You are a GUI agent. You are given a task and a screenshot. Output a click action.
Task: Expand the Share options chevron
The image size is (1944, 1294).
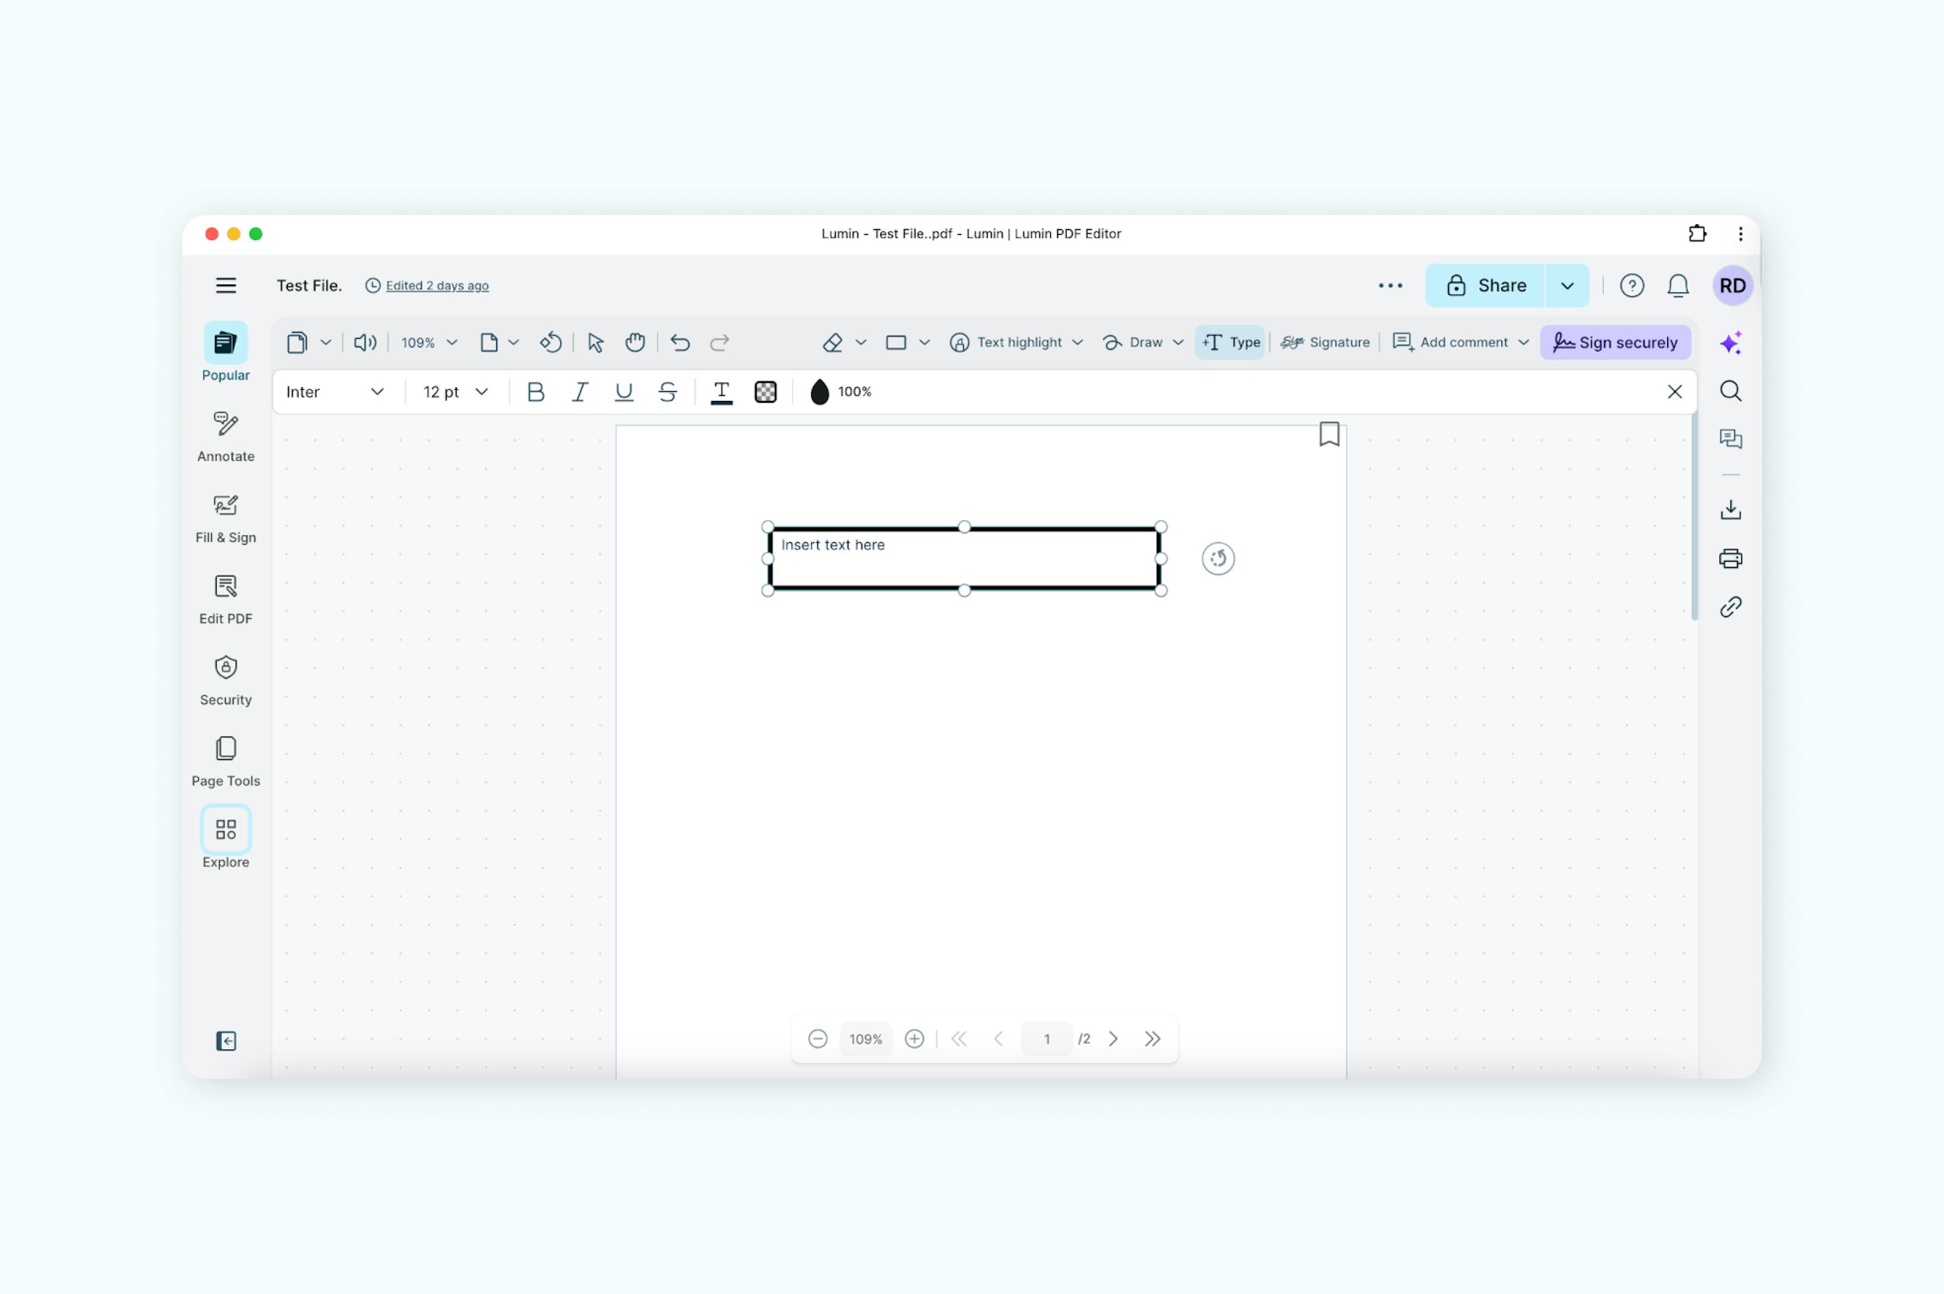click(x=1566, y=285)
